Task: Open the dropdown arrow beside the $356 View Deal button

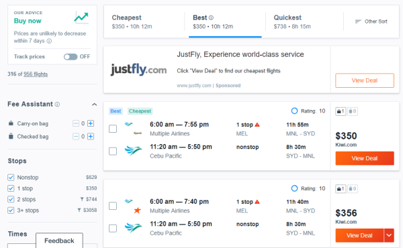Action: click(x=389, y=235)
